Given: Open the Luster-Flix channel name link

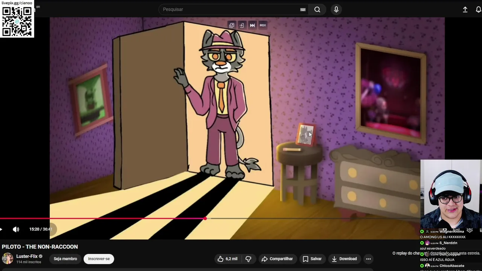Looking at the screenshot, I should click(x=27, y=256).
